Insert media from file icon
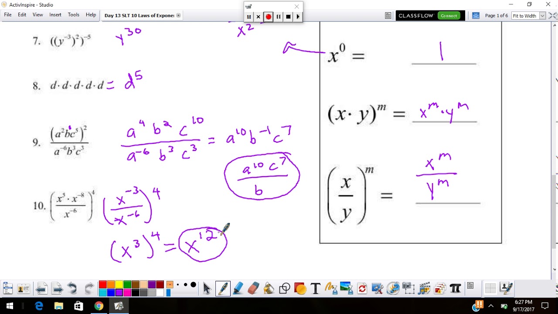558x314 pixels. 424,288
